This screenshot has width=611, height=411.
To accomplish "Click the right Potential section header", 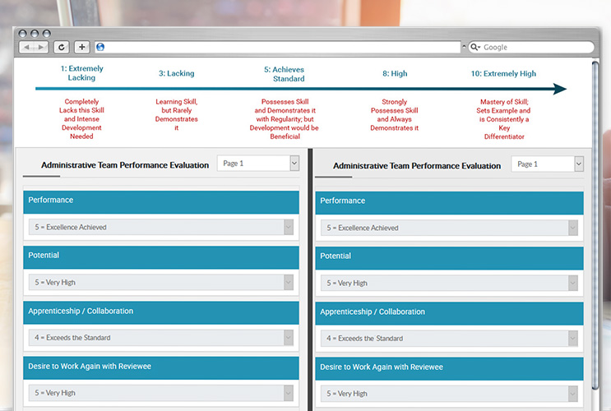I will [449, 258].
